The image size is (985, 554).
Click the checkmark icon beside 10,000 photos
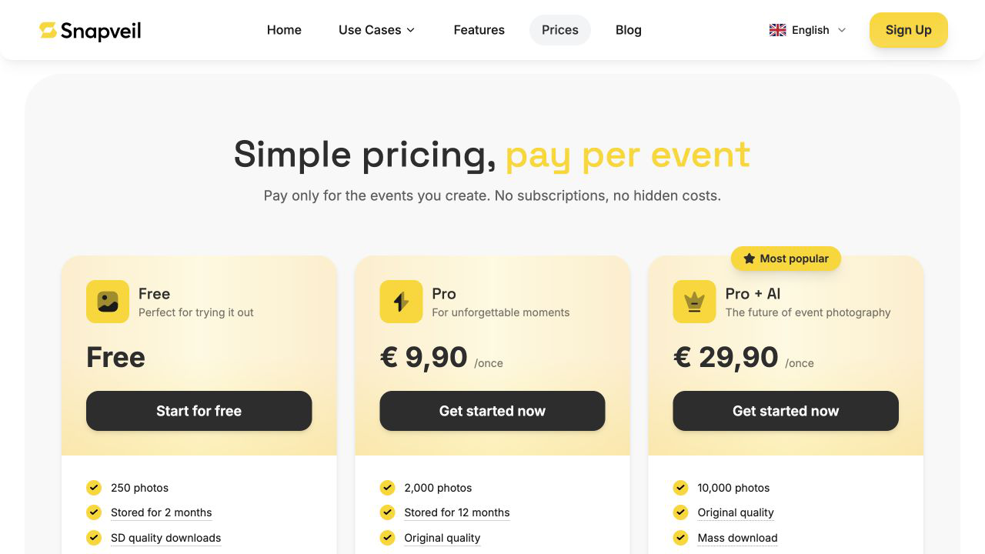pos(680,487)
